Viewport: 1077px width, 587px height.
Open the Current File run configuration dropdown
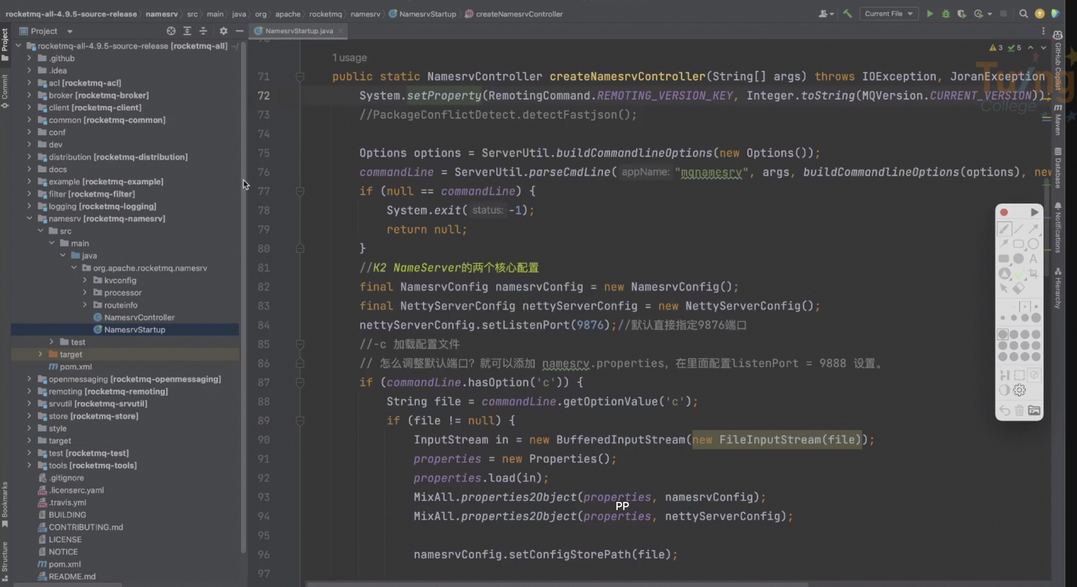click(x=888, y=14)
